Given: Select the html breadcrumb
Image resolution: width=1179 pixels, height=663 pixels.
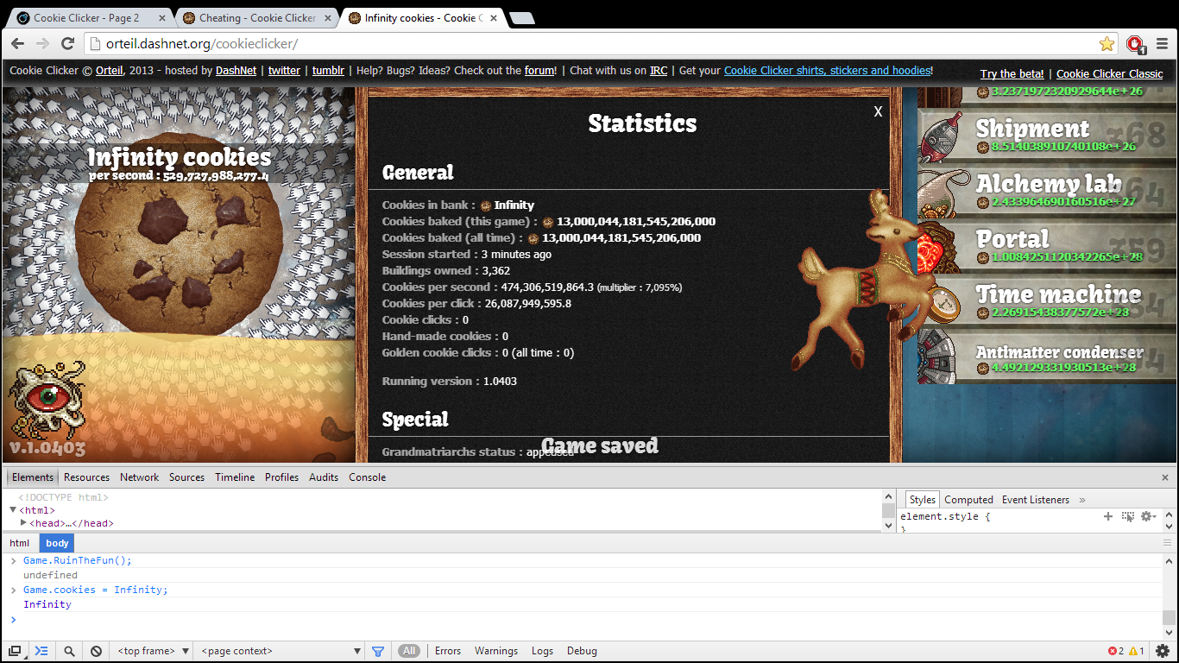Looking at the screenshot, I should tap(20, 543).
